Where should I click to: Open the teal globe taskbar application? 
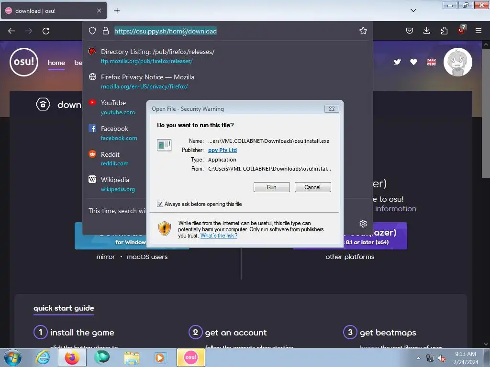tap(102, 357)
